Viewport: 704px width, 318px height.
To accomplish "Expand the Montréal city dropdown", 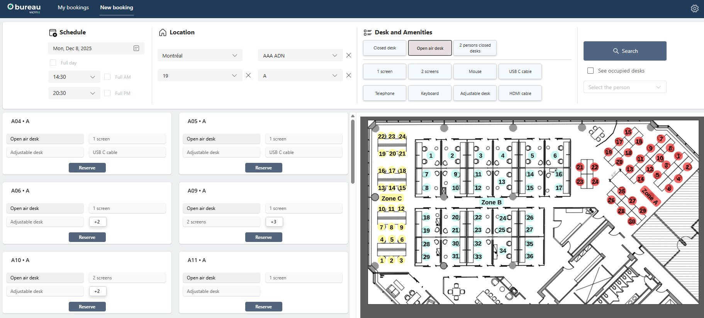I will click(x=200, y=56).
